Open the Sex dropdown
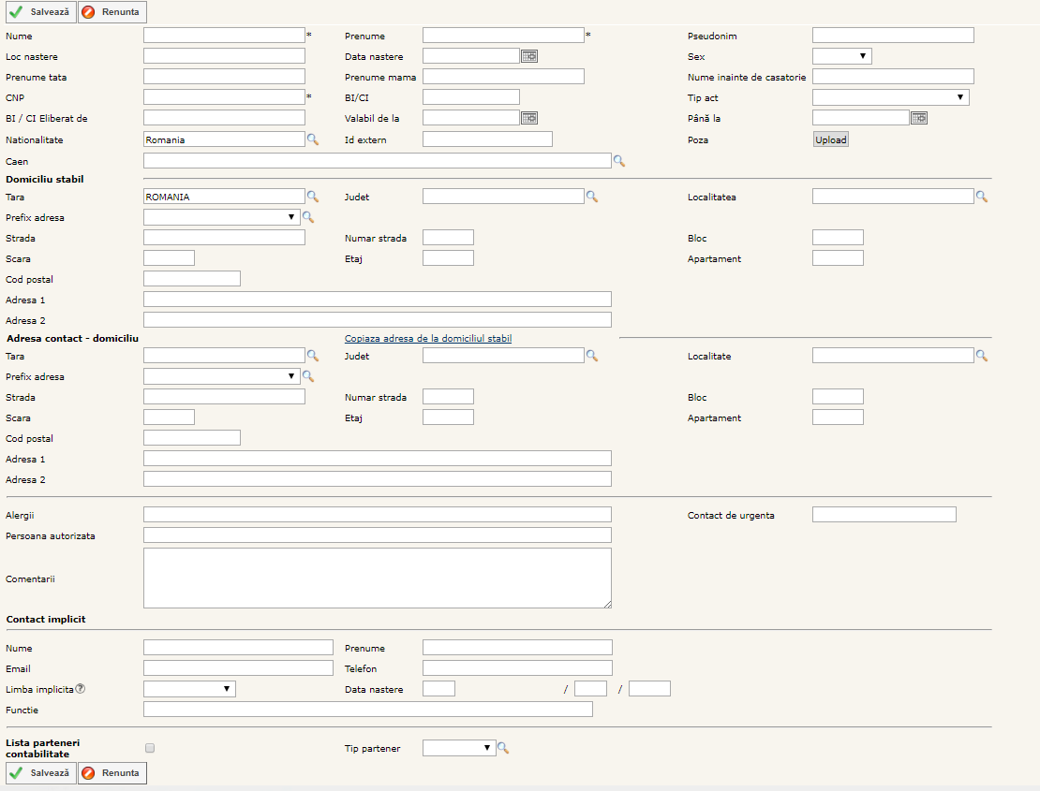1040x791 pixels. point(841,56)
